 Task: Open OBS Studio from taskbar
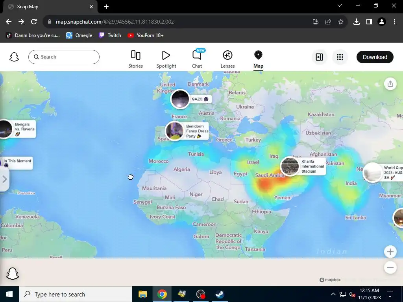200,294
